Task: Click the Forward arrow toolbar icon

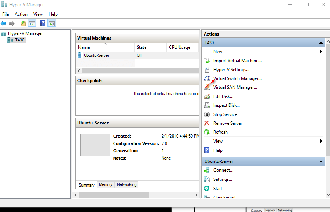Action: pyautogui.click(x=12, y=23)
